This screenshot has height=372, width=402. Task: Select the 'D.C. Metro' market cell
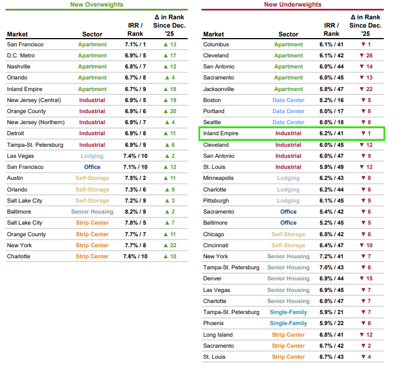21,55
